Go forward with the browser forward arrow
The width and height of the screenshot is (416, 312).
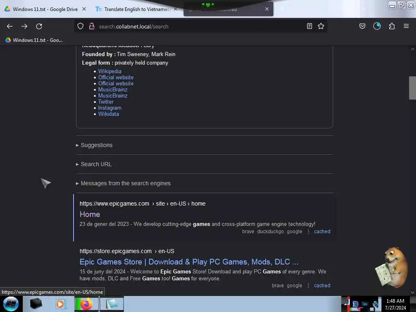coord(24,26)
